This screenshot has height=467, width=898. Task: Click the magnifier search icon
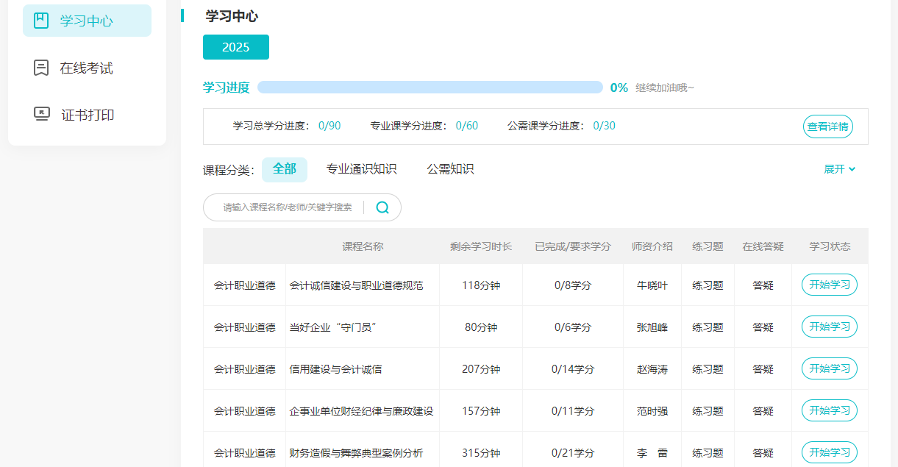coord(382,207)
